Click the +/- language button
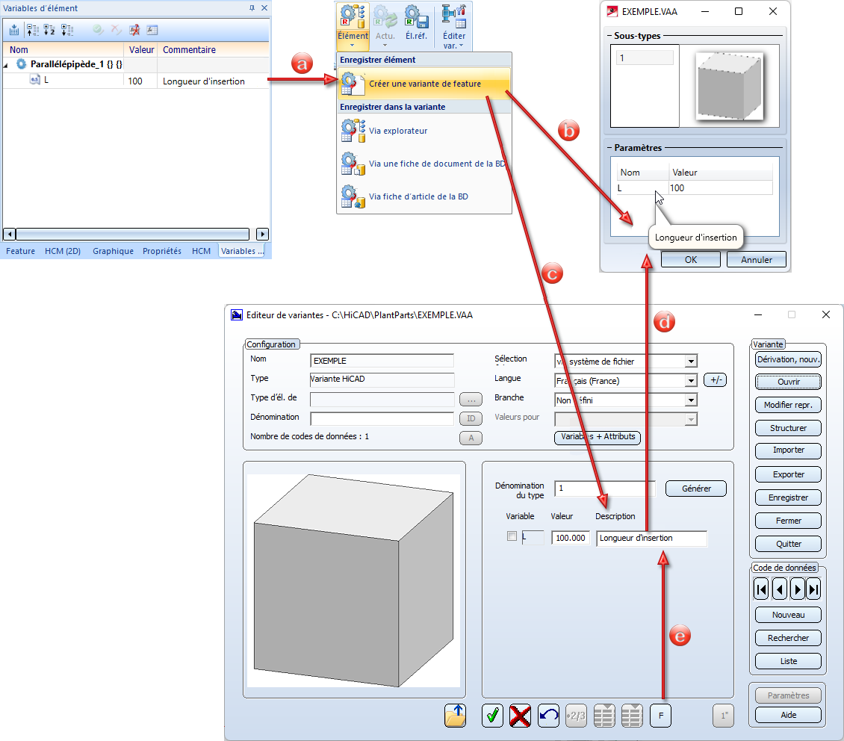This screenshot has height=741, width=844. coord(716,380)
